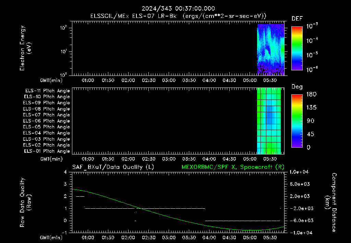Image resolution: width=351 pixels, height=243 pixels.
Task: Select the ELS-09 Pitch Angle row label
Action: (x=46, y=103)
